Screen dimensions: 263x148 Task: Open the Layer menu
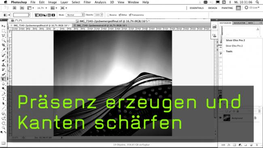pos(64,2)
